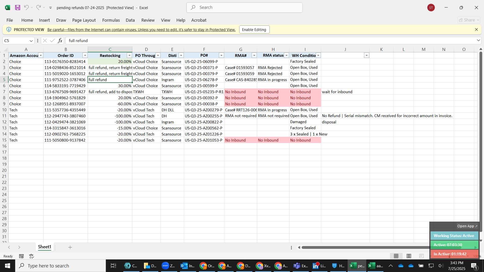This screenshot has width=484, height=272.
Task: Close the Protected View message bar
Action: click(476, 29)
